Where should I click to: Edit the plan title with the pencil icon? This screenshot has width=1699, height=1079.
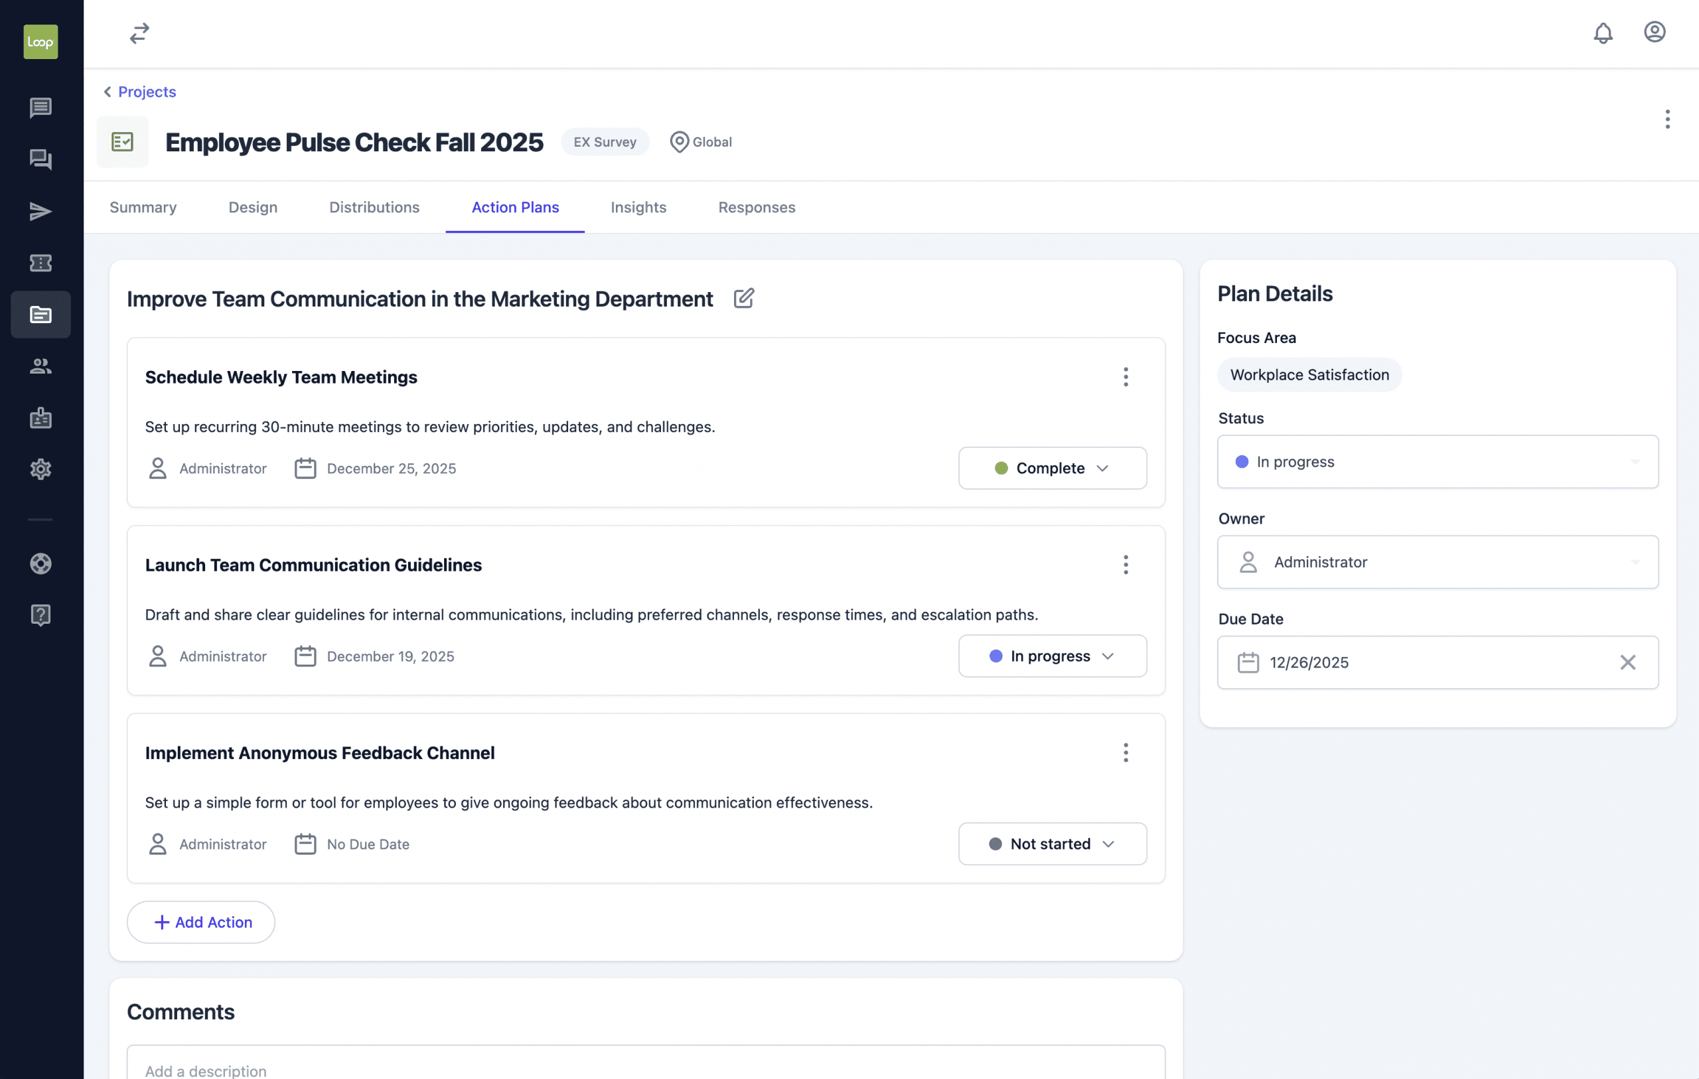click(744, 299)
